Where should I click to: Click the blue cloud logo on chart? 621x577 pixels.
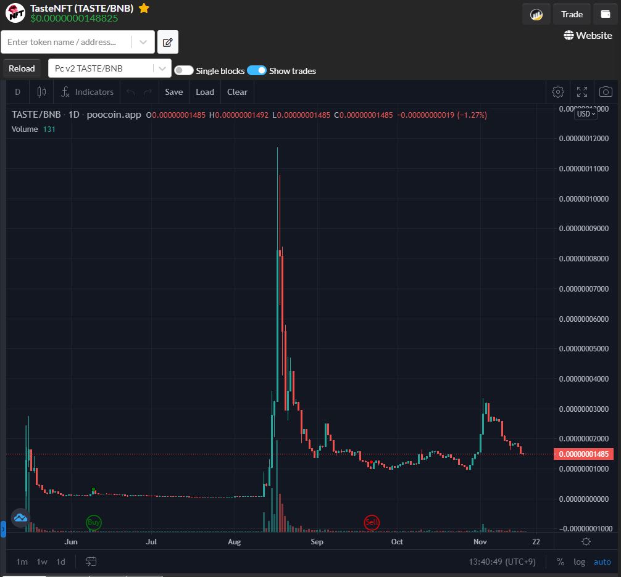click(20, 518)
